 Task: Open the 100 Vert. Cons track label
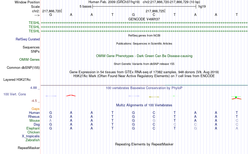[x=15, y=94]
